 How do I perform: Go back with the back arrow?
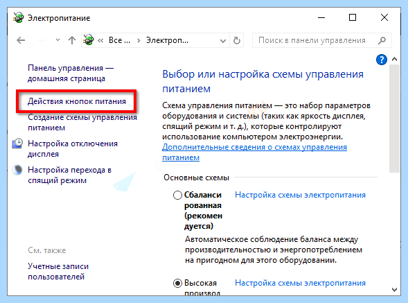(21, 40)
